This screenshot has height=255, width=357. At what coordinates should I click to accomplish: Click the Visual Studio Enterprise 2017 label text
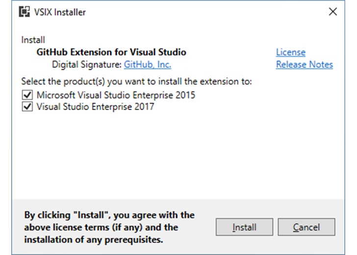click(x=96, y=107)
